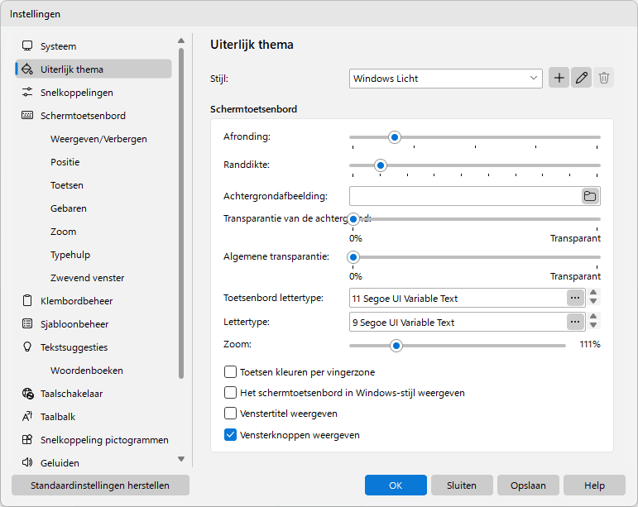
Task: Add a new style with plus icon
Action: tap(559, 78)
